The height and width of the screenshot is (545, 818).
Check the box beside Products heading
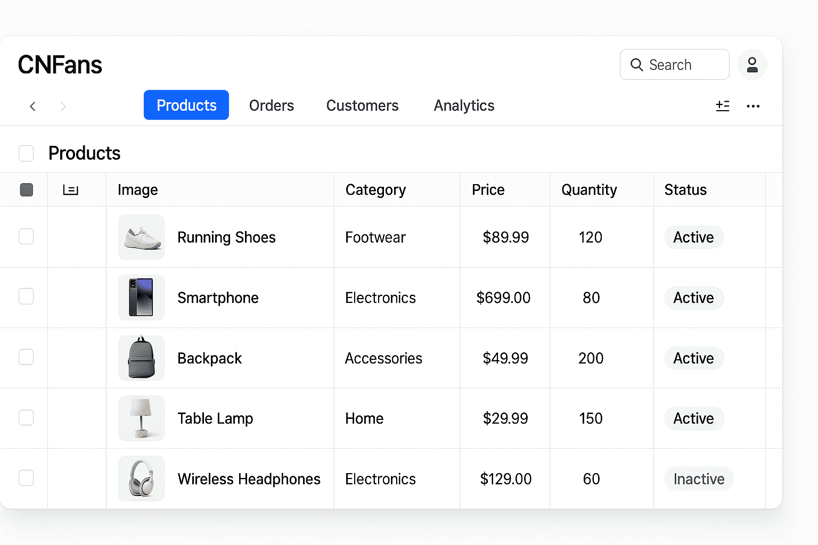coord(26,153)
